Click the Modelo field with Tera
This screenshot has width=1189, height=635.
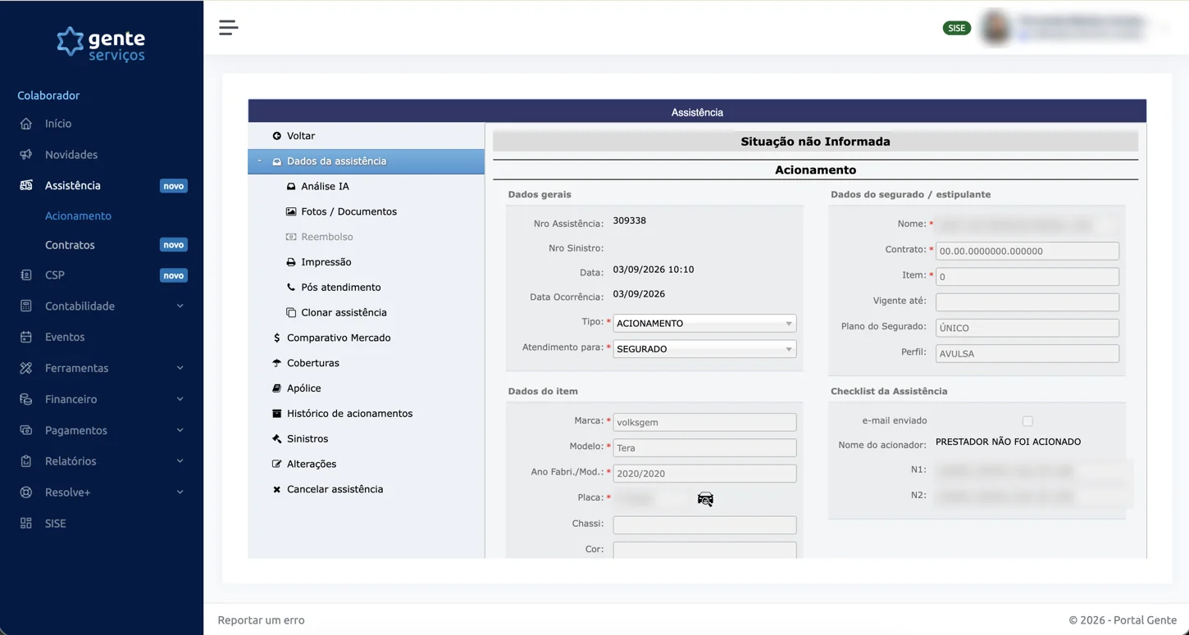[704, 448]
